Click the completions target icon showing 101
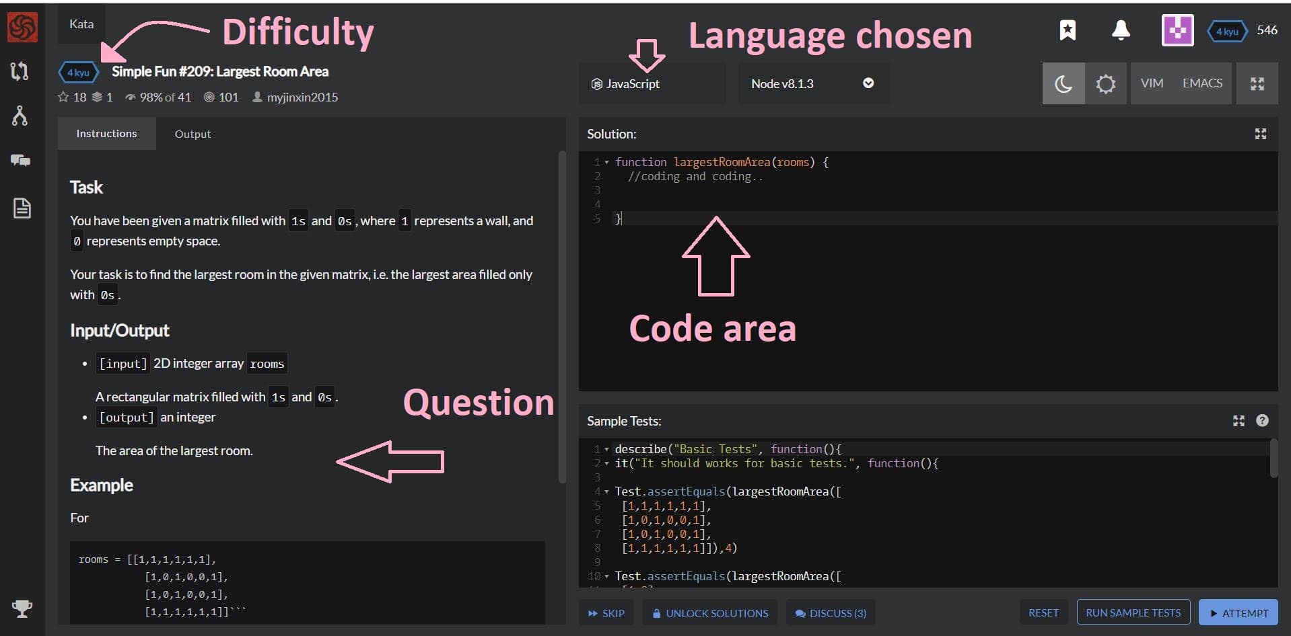Viewport: 1291px width, 636px height. click(x=209, y=97)
